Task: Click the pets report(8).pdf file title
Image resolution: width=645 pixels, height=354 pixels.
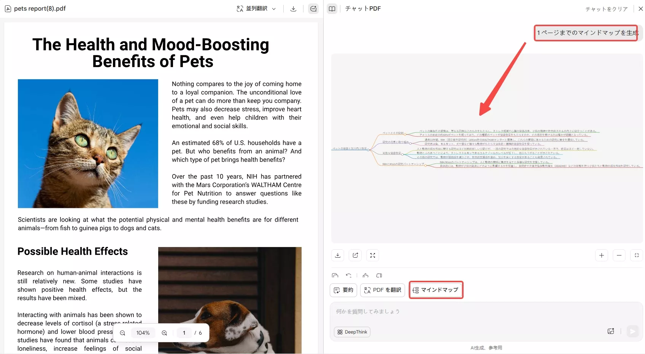Action: (40, 8)
